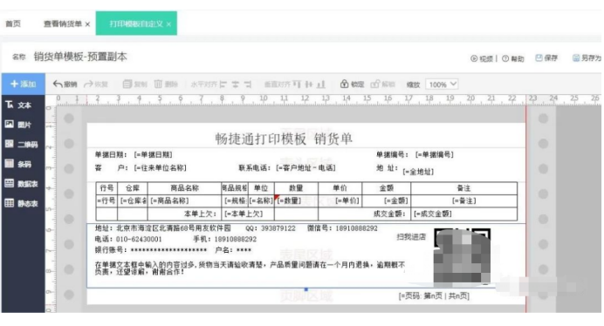Click the 保存 save button
The width and height of the screenshot is (604, 326).
[546, 58]
